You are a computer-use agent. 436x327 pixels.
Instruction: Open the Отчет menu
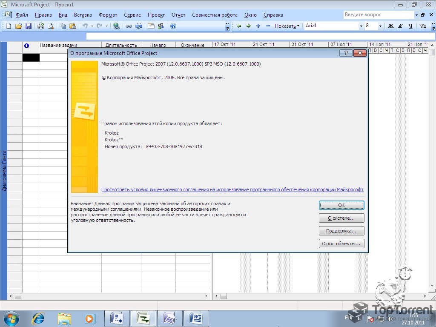click(178, 15)
